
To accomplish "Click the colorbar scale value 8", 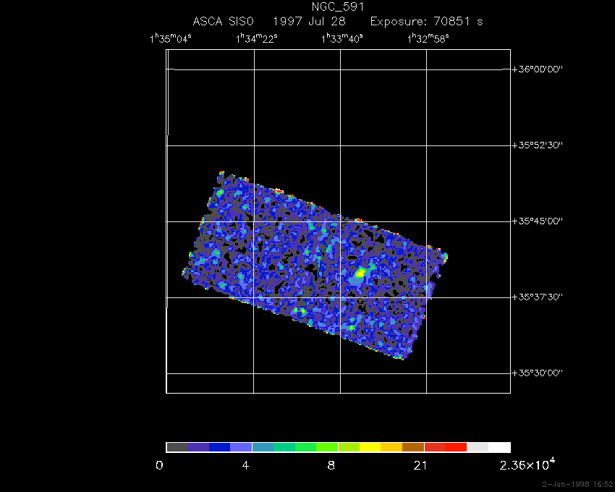I will [331, 465].
